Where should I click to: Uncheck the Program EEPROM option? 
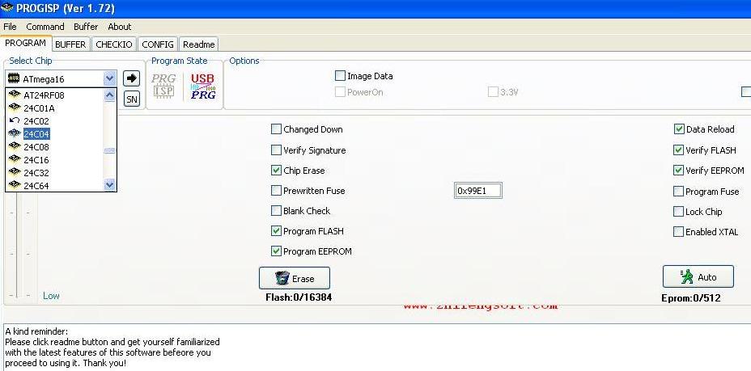(276, 251)
